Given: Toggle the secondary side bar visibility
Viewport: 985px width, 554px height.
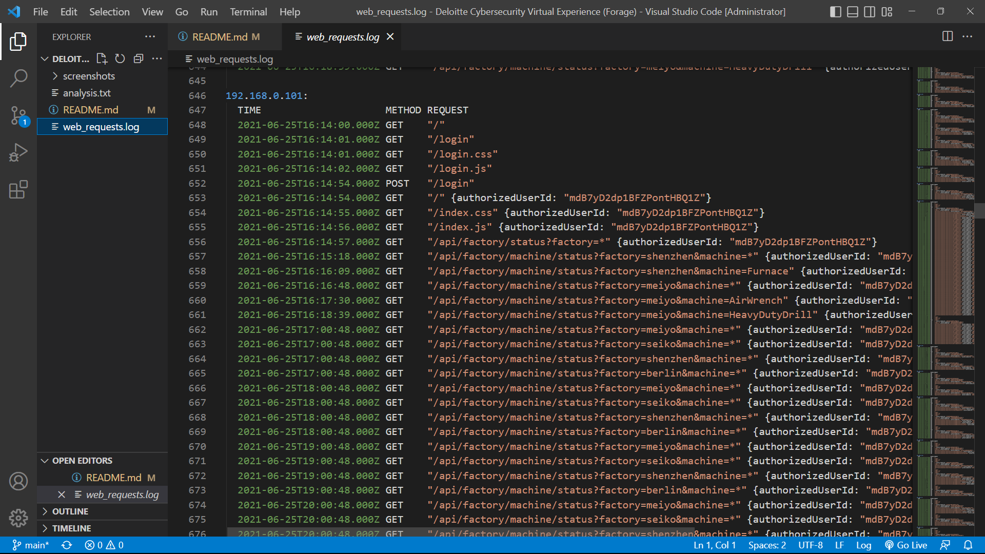Looking at the screenshot, I should [x=870, y=12].
